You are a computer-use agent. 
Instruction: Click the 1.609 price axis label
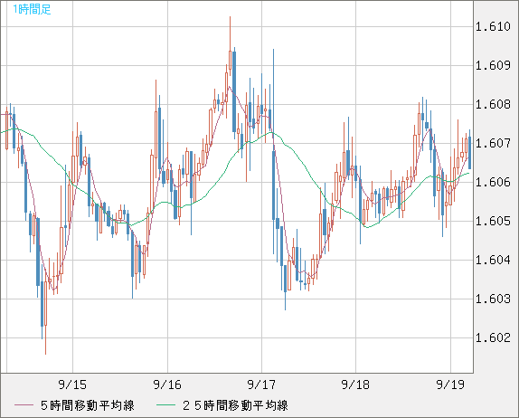tap(493, 65)
